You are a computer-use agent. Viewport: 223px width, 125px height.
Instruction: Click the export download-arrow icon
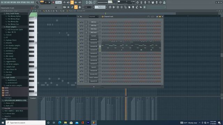[164, 2]
